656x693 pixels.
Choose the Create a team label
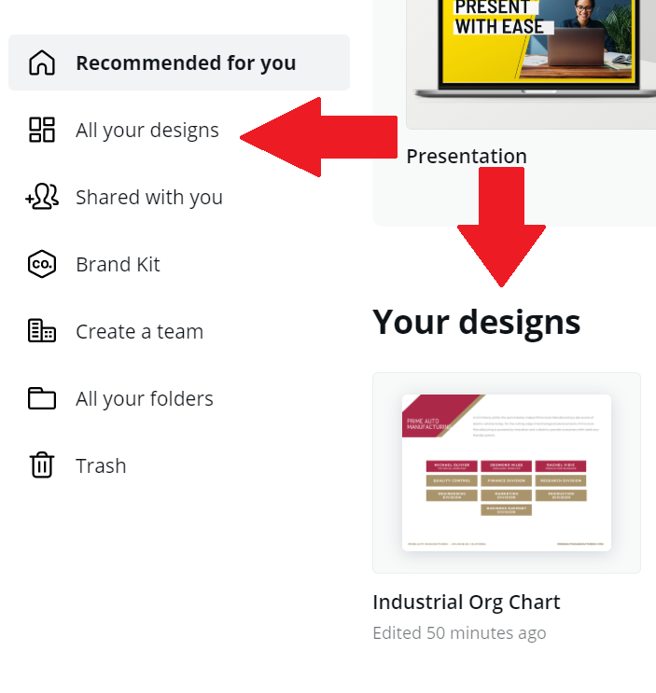tap(139, 331)
